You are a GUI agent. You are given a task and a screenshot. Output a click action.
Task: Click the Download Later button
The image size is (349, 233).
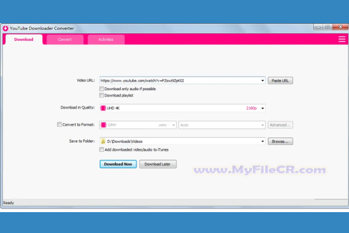[158, 164]
